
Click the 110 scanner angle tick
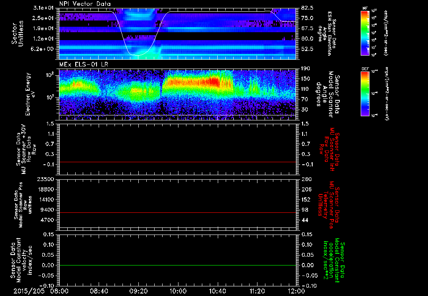(x=306, y=89)
